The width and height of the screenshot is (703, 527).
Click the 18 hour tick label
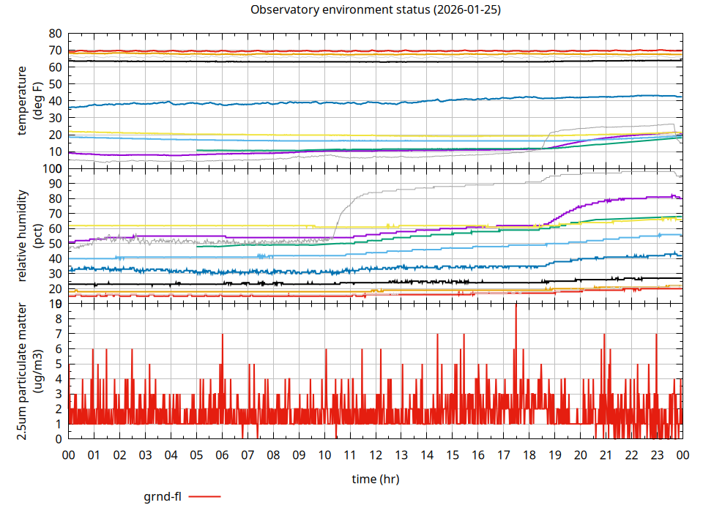click(529, 455)
